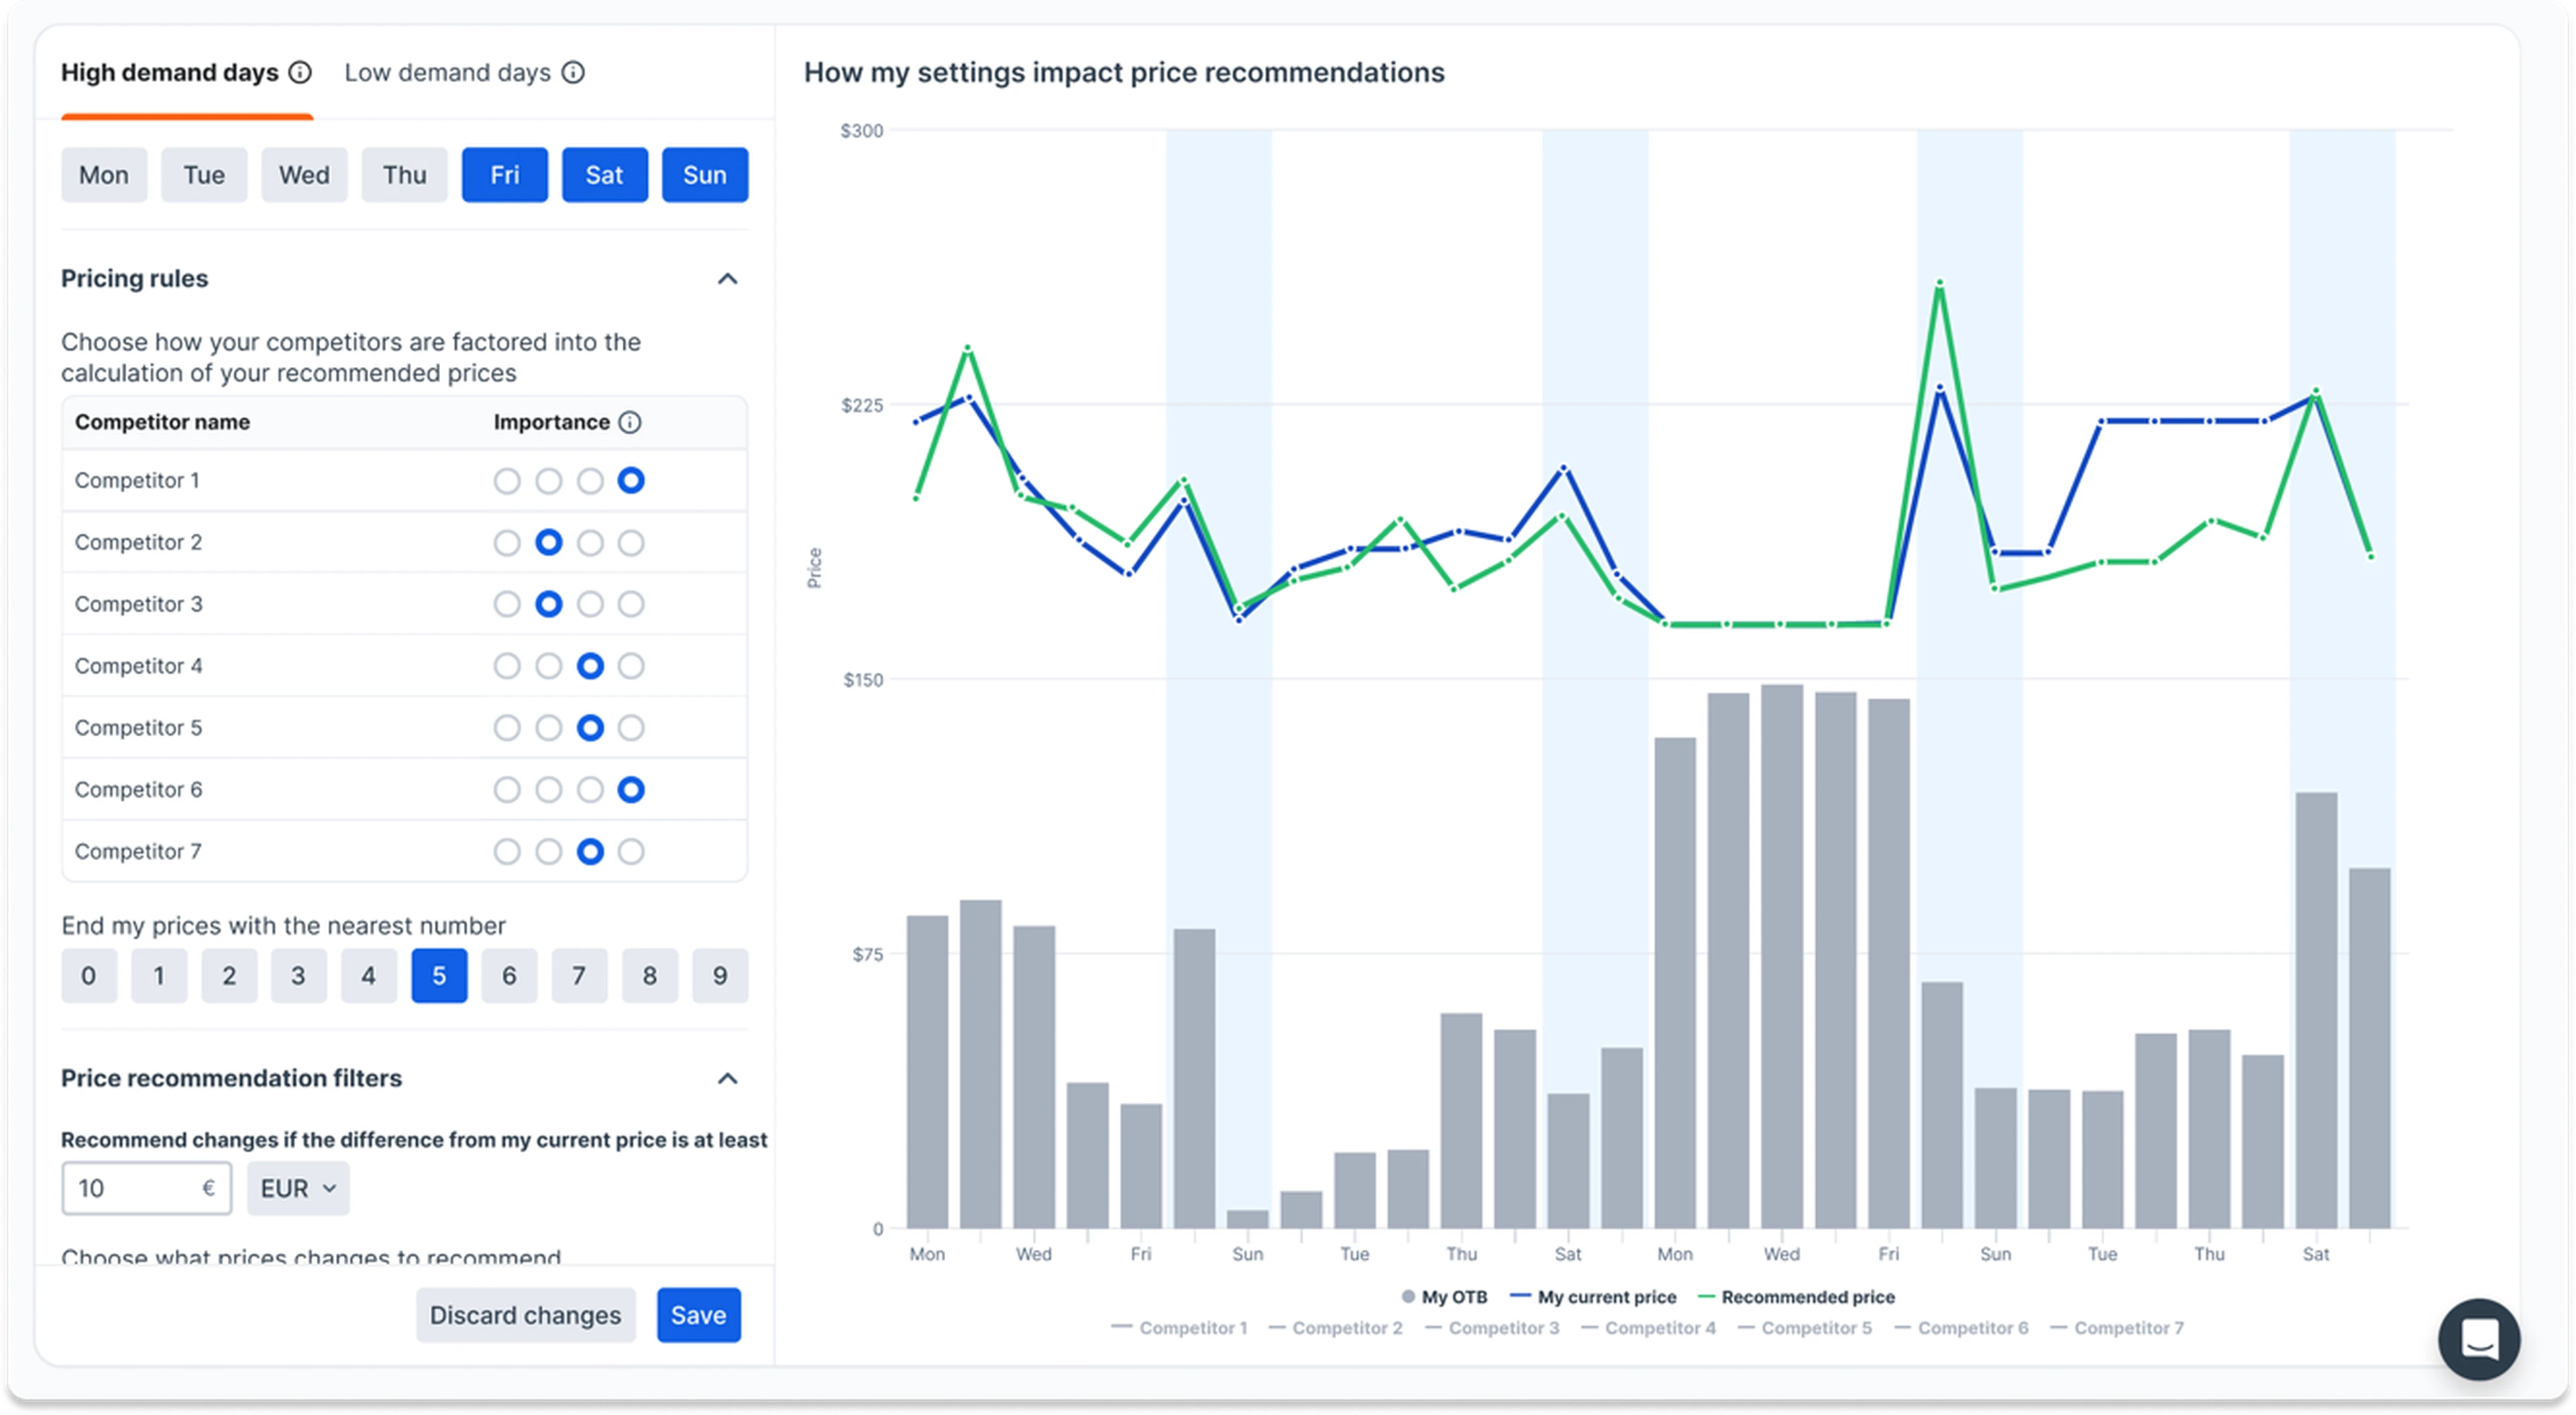Screen dimensions: 2576x1415
Task: Select the High demand days tab
Action: click(170, 73)
